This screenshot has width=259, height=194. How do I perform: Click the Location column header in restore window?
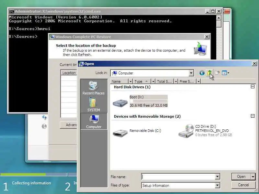(x=69, y=73)
